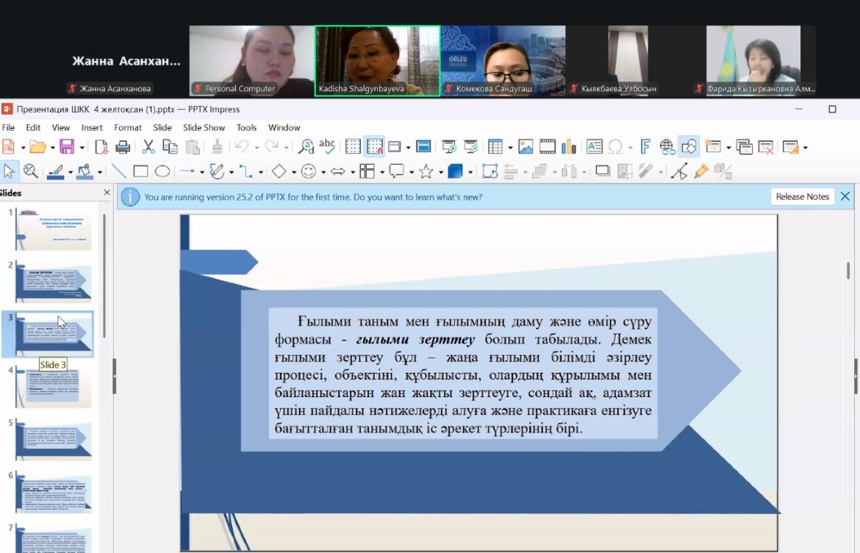This screenshot has height=553, width=860.
Task: Click the Release Notes button
Action: point(802,196)
